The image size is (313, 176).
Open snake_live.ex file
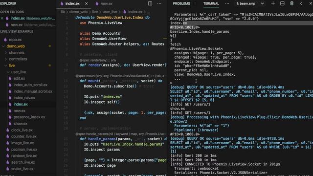point(22,169)
